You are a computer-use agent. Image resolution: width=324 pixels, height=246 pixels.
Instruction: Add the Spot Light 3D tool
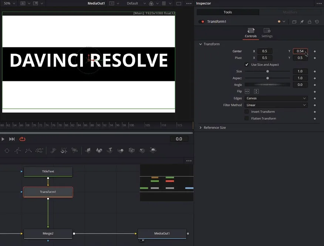(x=142, y=150)
